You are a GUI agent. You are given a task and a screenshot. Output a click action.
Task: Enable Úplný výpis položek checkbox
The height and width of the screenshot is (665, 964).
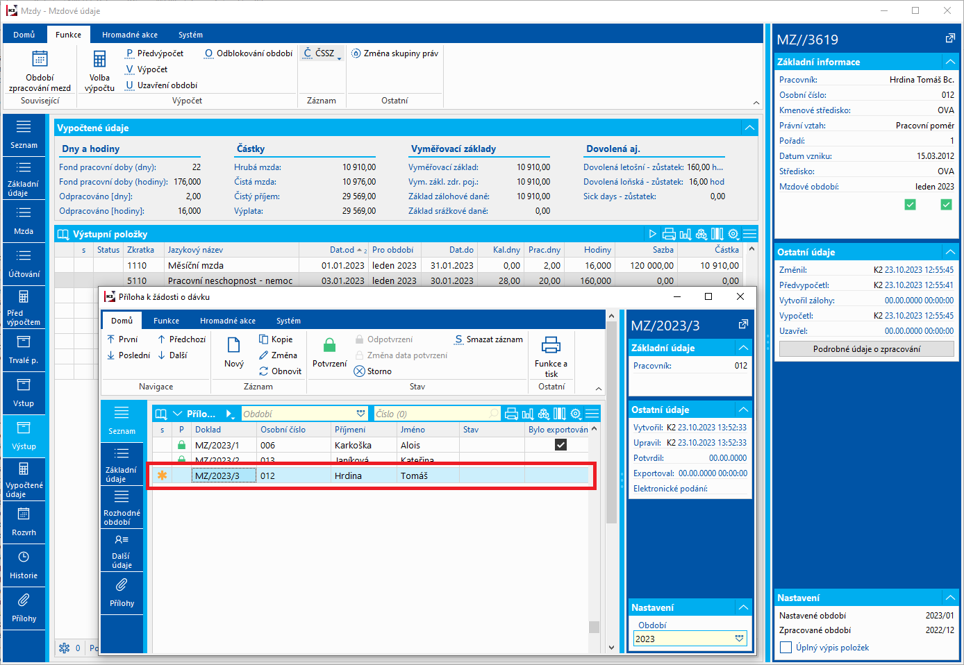786,648
